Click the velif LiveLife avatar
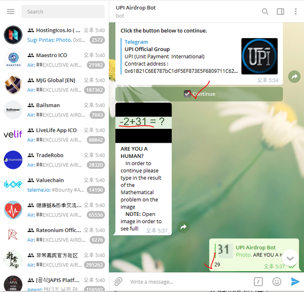 [13, 135]
